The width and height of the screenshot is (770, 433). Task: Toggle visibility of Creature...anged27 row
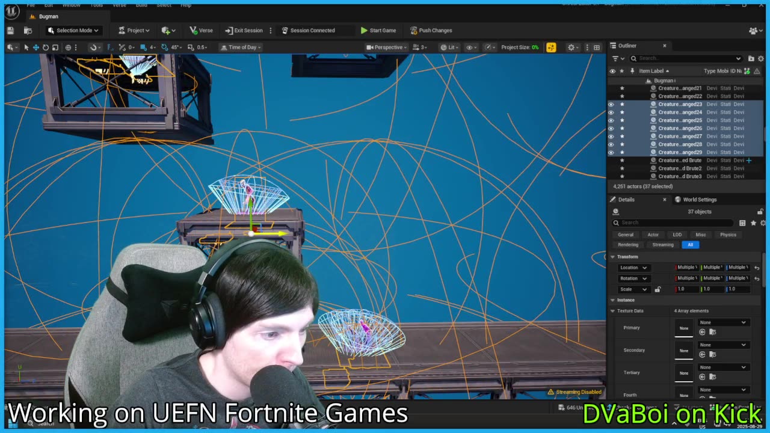click(x=611, y=137)
